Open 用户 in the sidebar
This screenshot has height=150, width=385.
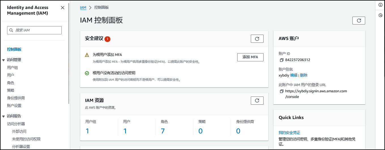[10, 75]
